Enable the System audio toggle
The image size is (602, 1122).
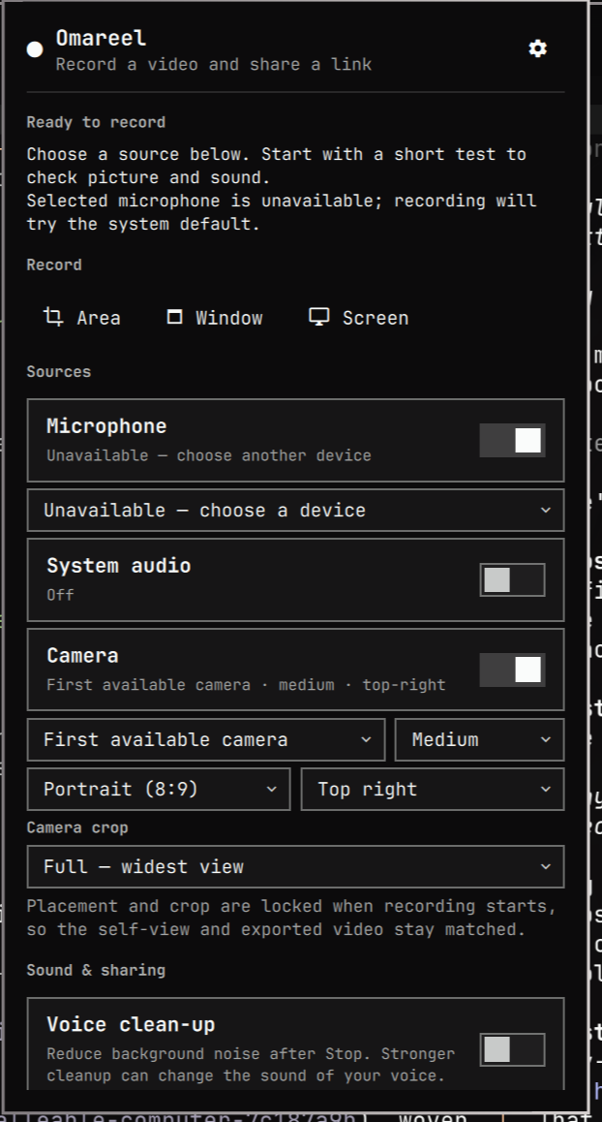click(512, 579)
